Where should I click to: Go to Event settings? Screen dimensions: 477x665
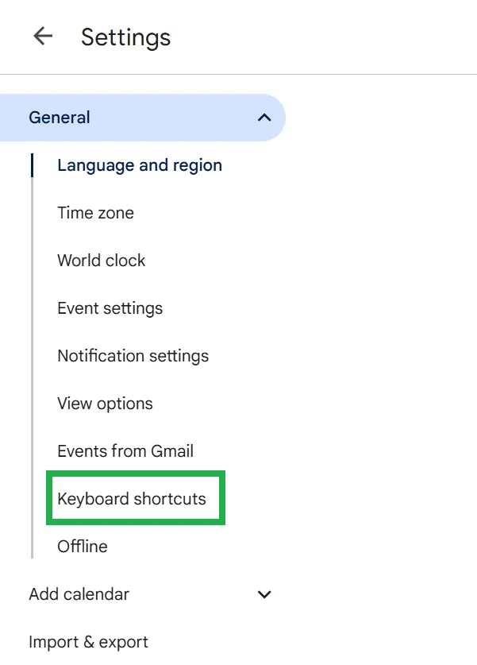pyautogui.click(x=110, y=308)
